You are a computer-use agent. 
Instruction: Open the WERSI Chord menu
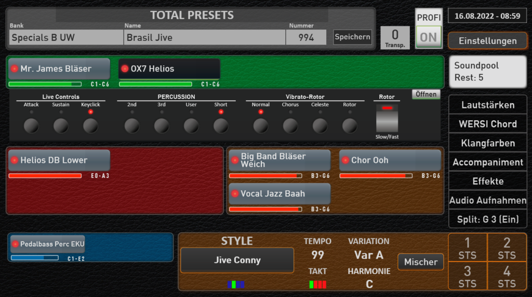pyautogui.click(x=487, y=124)
